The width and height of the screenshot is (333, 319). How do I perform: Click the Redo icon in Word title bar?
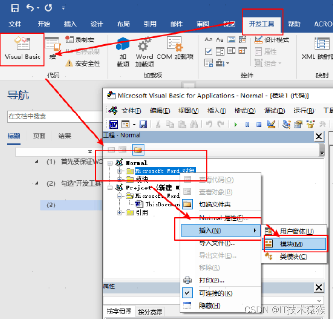[48, 8]
